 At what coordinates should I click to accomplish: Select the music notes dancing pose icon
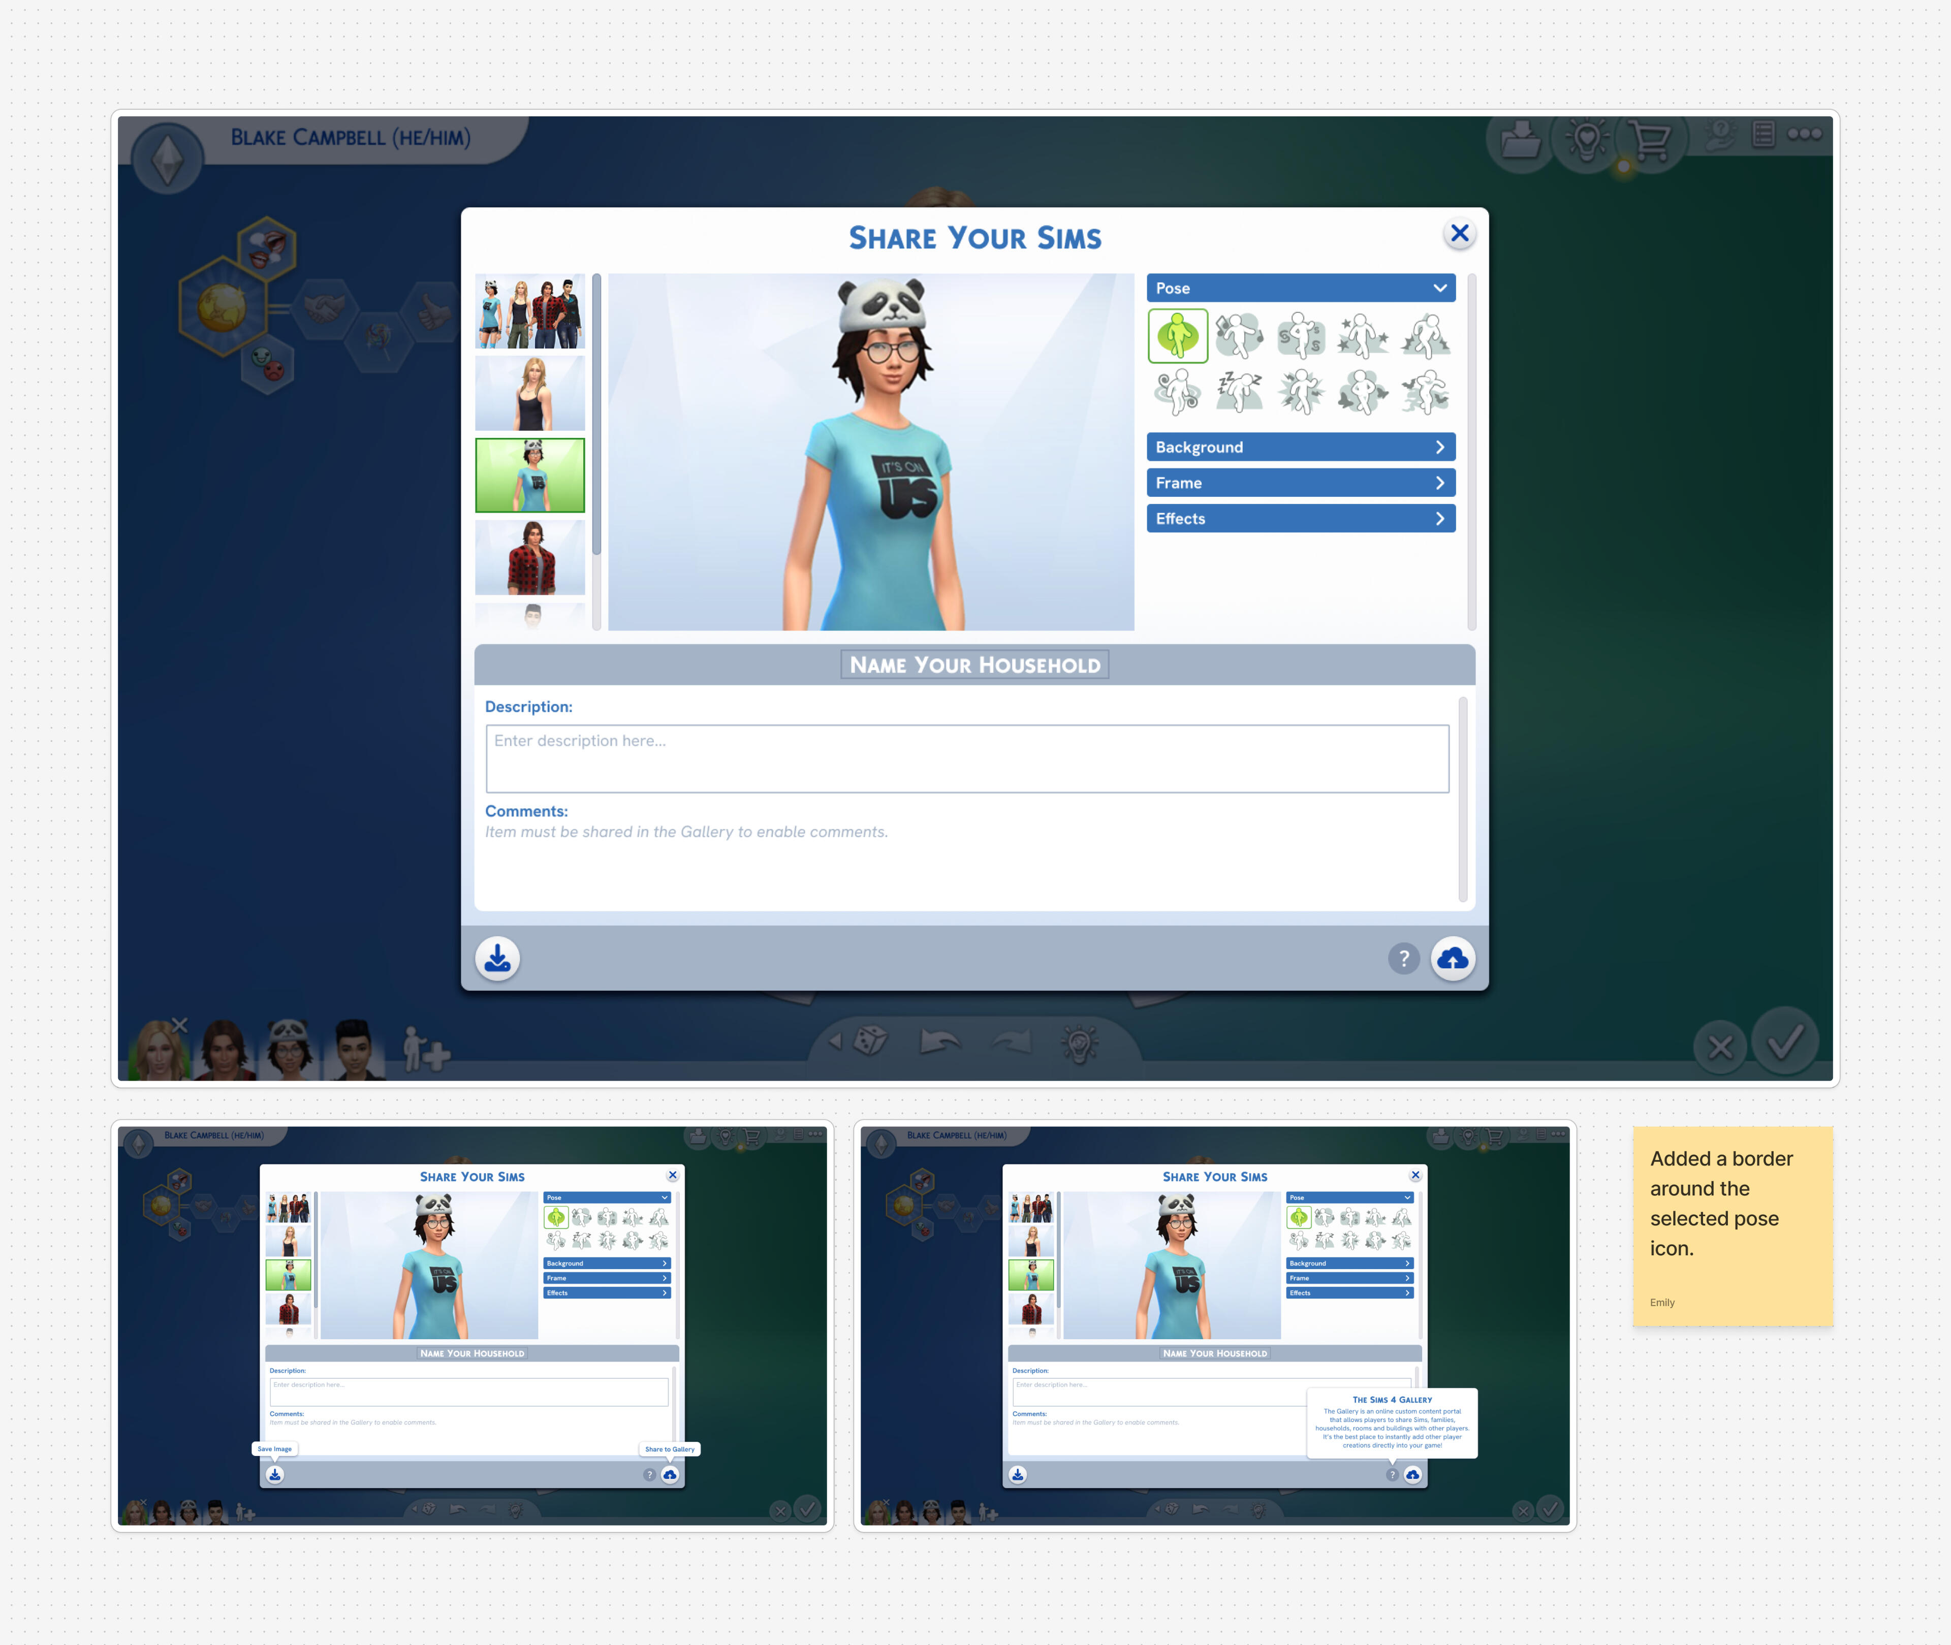(1239, 336)
